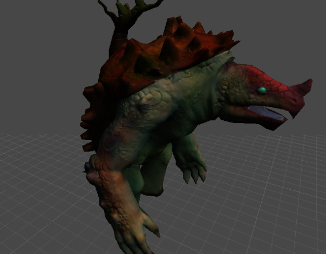Click empty background above the head
Image resolution: width=326 pixels, height=254 pixels.
click(270, 32)
